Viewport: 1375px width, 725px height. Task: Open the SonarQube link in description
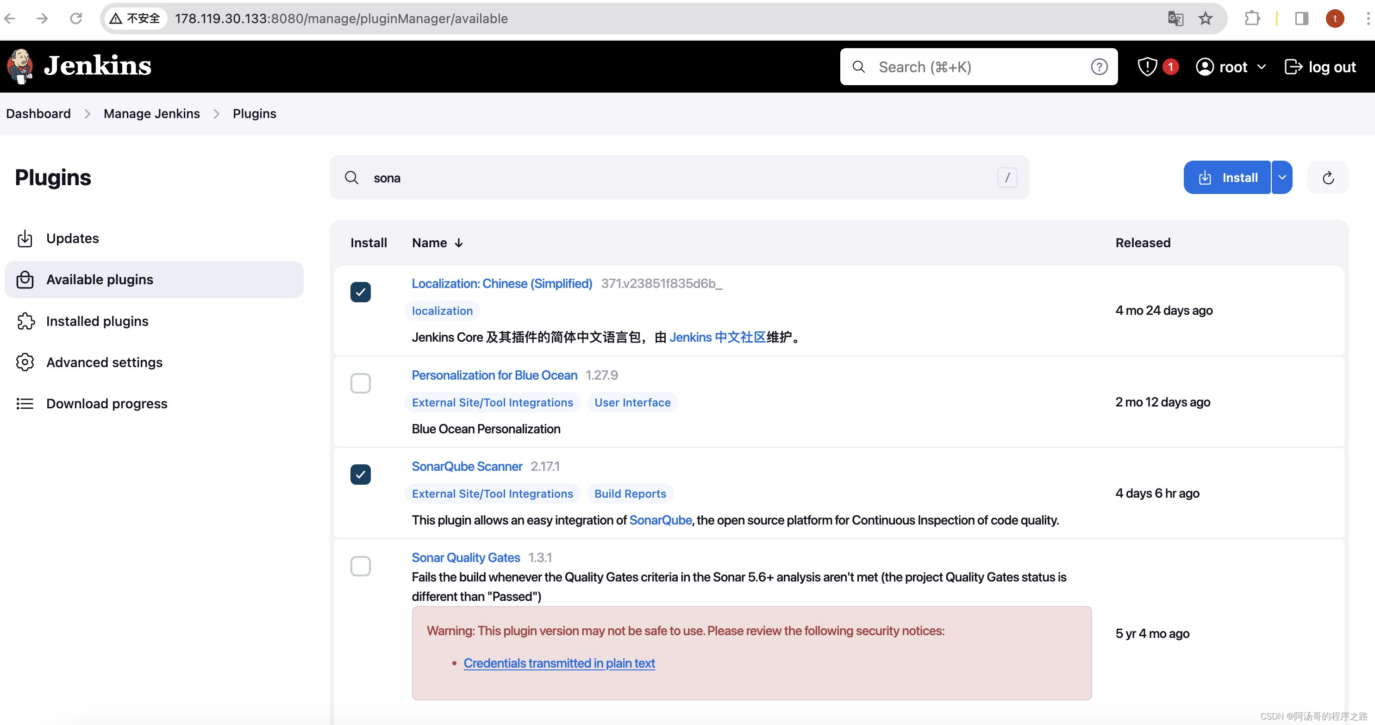[x=660, y=520]
